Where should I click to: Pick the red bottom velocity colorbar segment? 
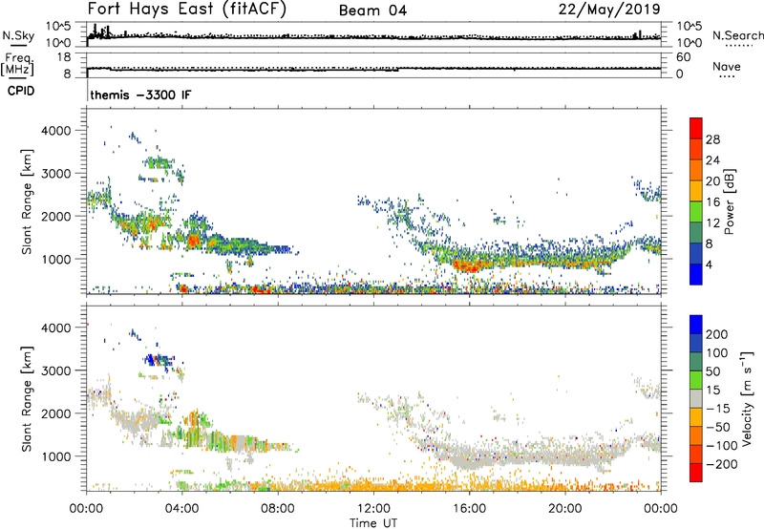point(696,473)
